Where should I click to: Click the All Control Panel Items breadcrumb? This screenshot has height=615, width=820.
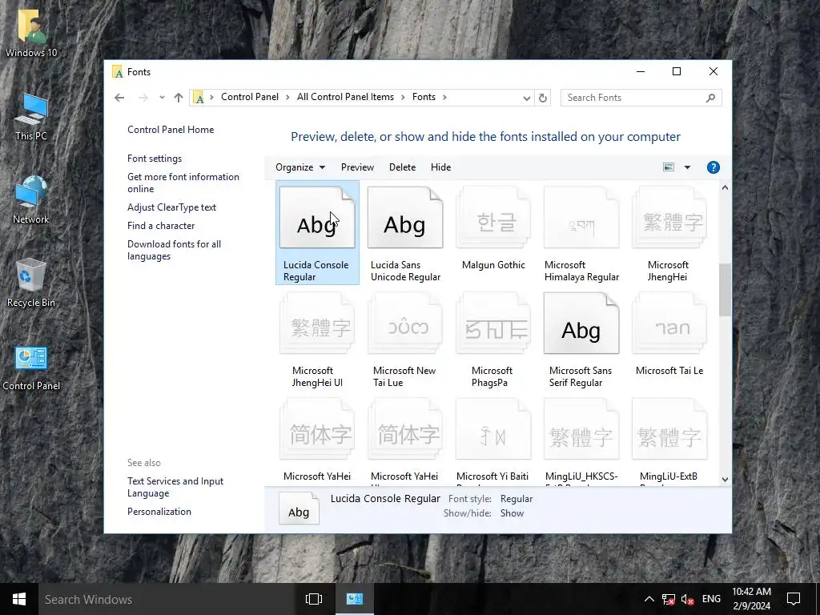345,97
